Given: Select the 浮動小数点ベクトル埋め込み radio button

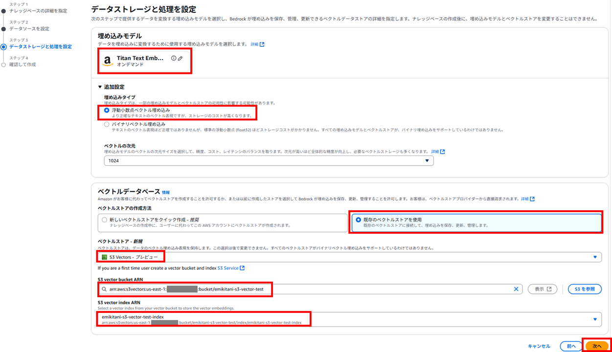Looking at the screenshot, I should 107,110.
